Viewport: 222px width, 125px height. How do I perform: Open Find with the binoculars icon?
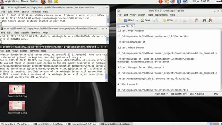tap(204, 20)
